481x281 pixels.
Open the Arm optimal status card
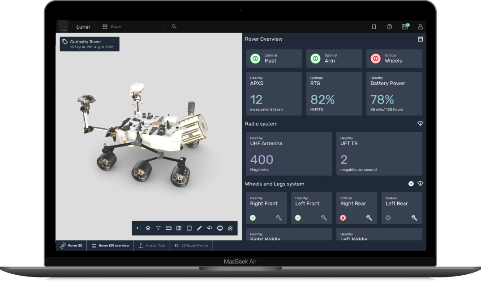coord(334,59)
